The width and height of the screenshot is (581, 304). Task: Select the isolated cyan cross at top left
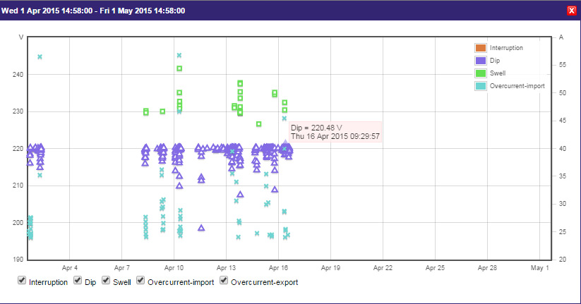pyautogui.click(x=40, y=56)
